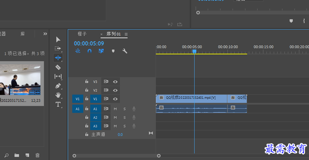Solo audio track A3

click(x=125, y=126)
